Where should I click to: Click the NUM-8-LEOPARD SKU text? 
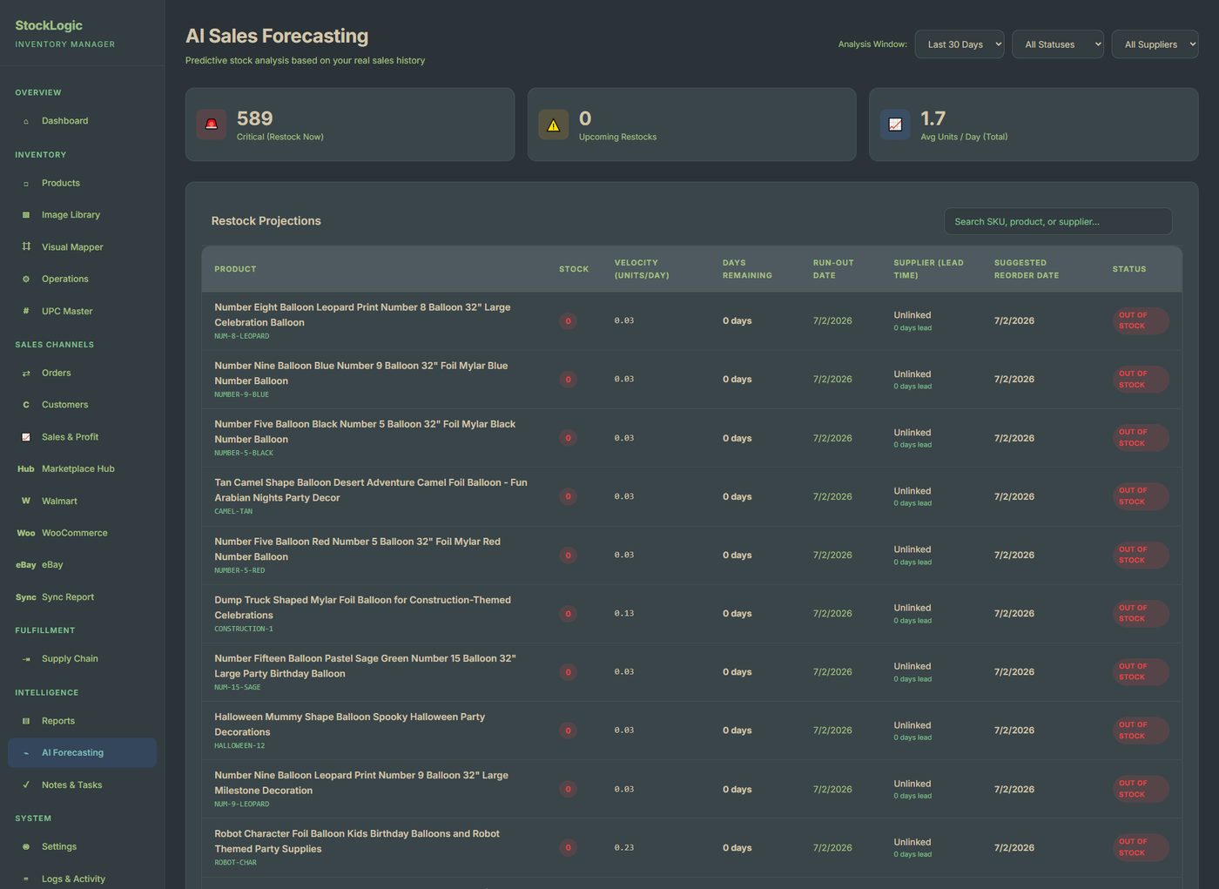coord(242,336)
